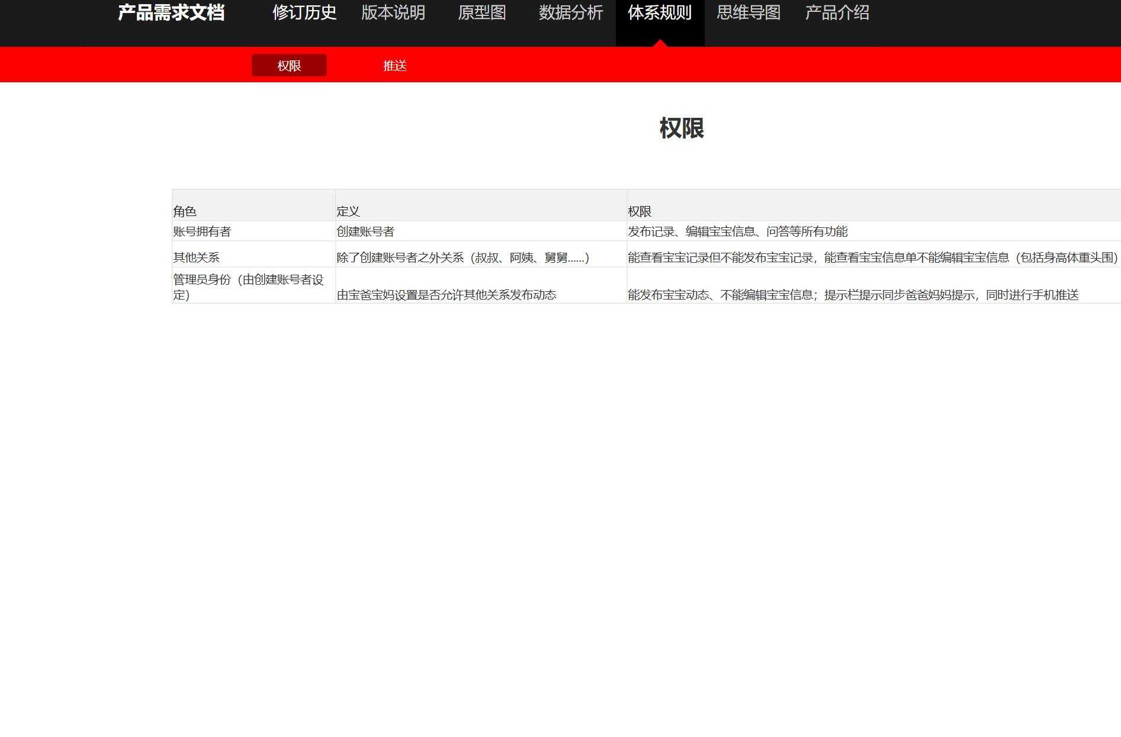The width and height of the screenshot is (1121, 737).
Task: Switch to the 权限 tab
Action: tap(289, 65)
